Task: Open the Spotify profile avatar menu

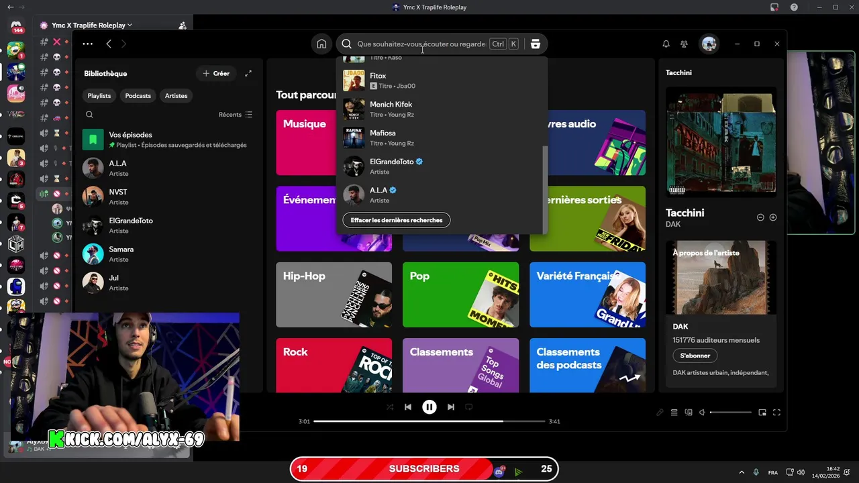Action: [709, 44]
